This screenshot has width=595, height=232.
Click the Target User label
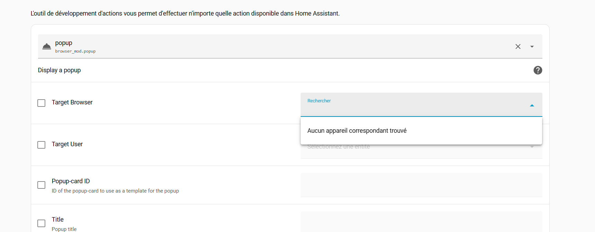(x=67, y=144)
